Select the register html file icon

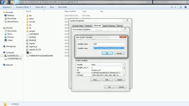[27, 43]
